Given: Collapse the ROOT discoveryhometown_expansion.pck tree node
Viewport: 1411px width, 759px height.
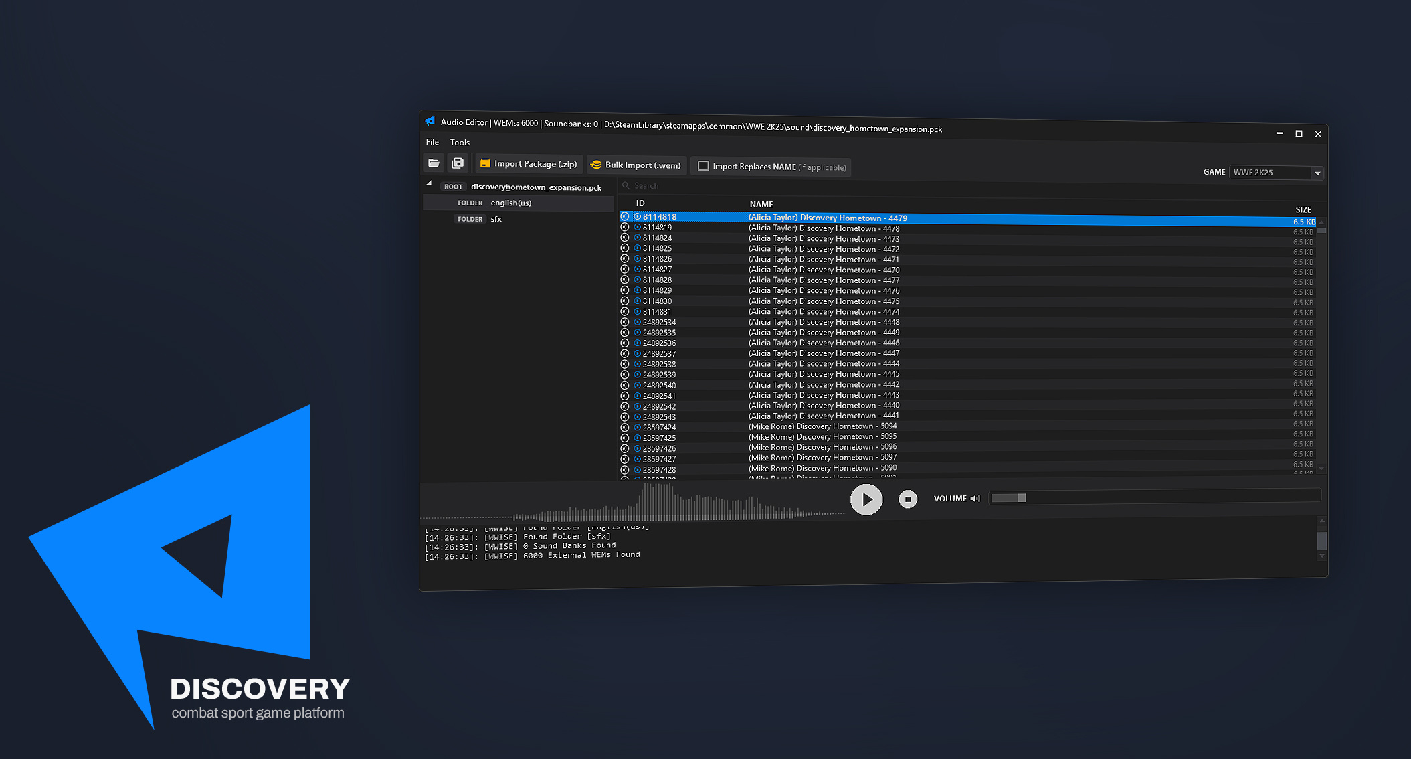Looking at the screenshot, I should pos(429,183).
